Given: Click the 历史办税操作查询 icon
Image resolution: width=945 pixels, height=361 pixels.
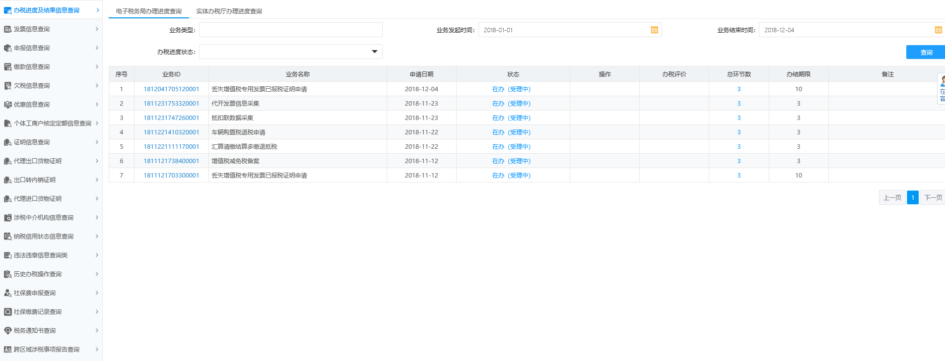Looking at the screenshot, I should pyautogui.click(x=7, y=274).
